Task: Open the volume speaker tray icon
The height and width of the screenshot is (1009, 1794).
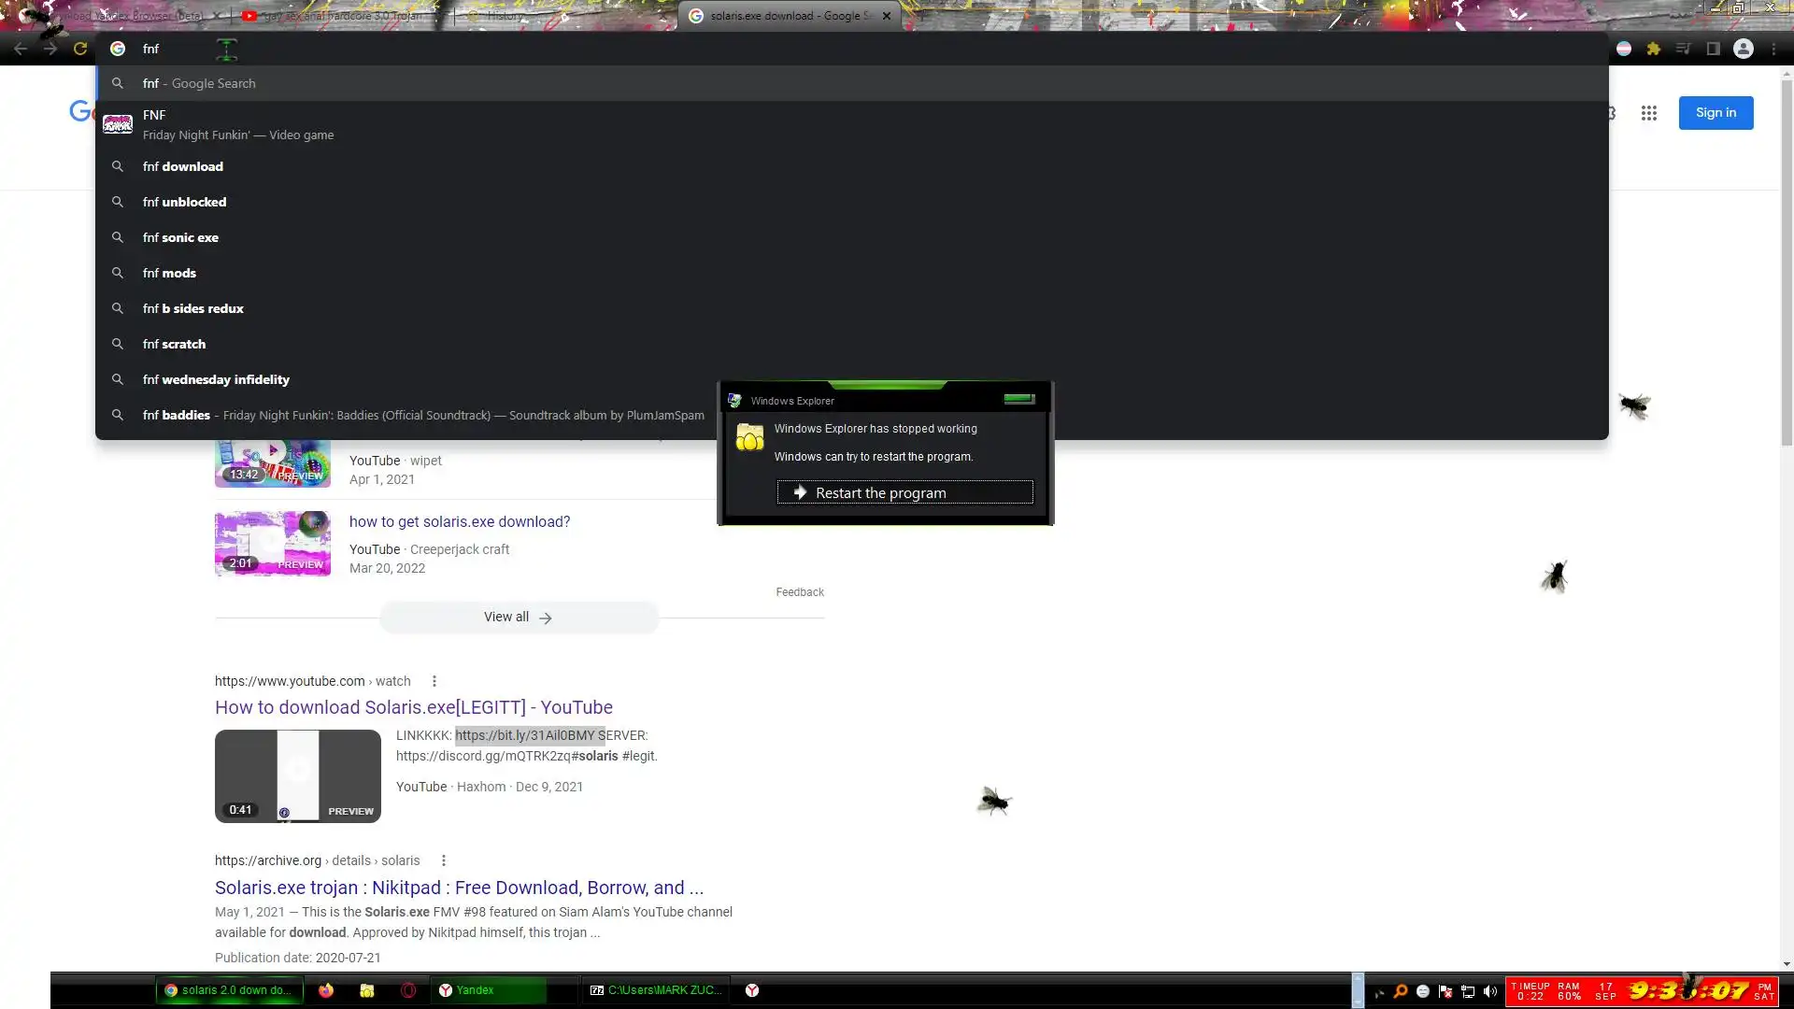Action: coord(1489,991)
